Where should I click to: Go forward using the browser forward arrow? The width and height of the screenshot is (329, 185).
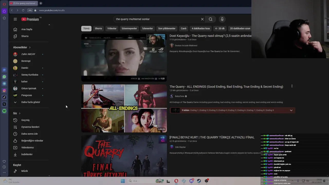tap(17, 10)
